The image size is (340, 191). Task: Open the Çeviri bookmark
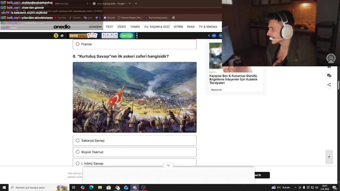[x=88, y=18]
